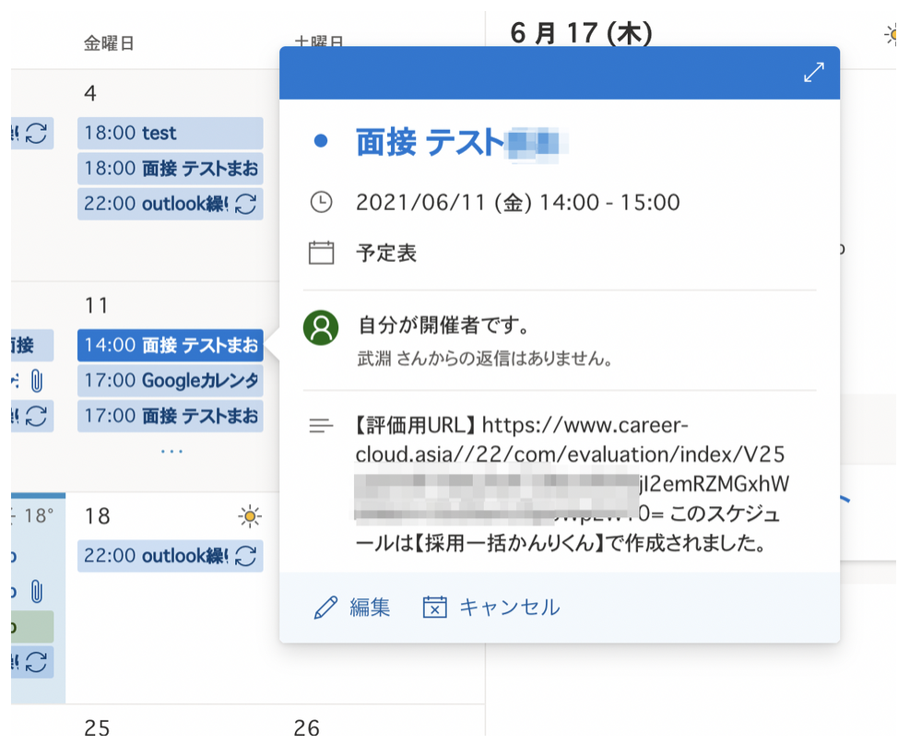Screen dimensions: 898x756
Task: Click the sun weather icon above June 18
Action: [x=251, y=516]
